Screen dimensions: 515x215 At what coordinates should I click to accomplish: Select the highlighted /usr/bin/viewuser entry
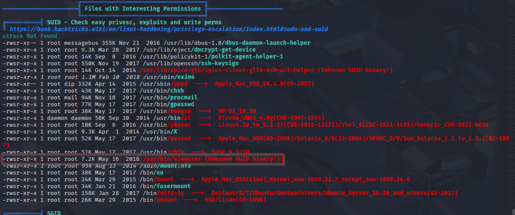(142, 159)
